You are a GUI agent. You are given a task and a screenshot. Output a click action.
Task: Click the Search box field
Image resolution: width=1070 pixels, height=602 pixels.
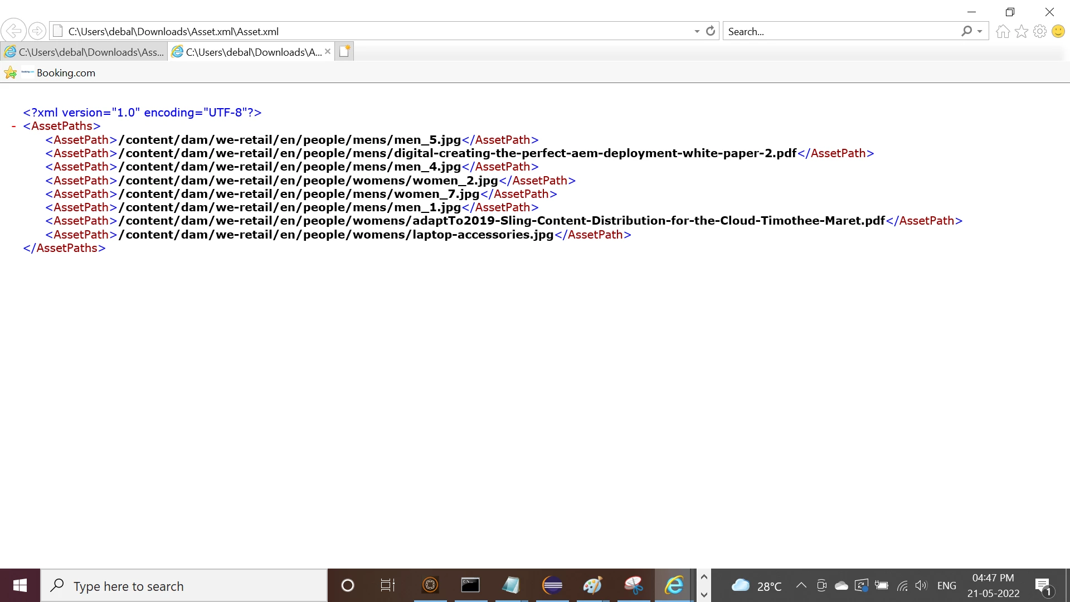pos(836,32)
